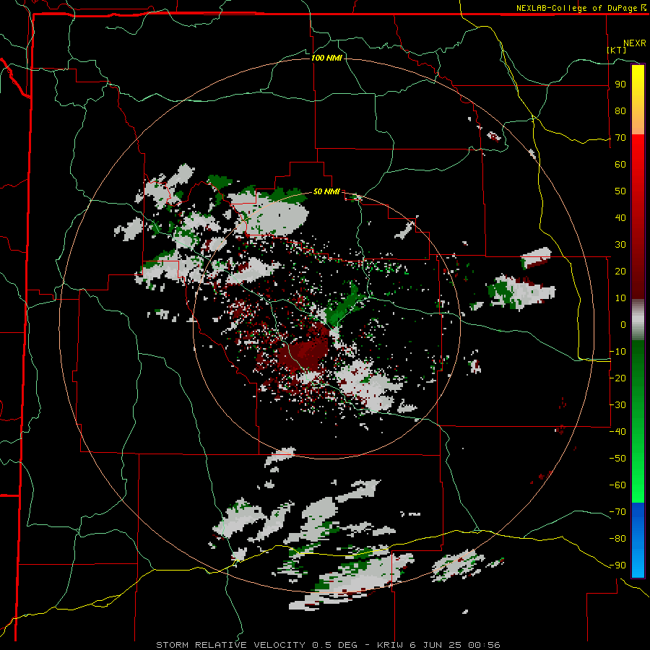650x650 pixels.
Task: Click the -60 value on velocity scale
Action: click(x=617, y=485)
